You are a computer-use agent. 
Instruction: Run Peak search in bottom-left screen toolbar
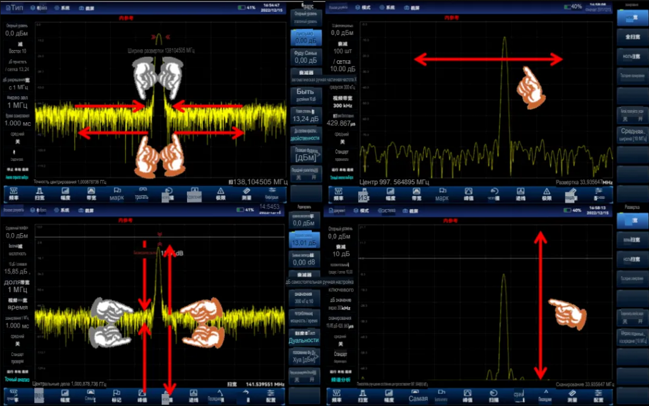[142, 396]
